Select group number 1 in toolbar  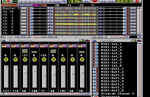pos(22,2)
